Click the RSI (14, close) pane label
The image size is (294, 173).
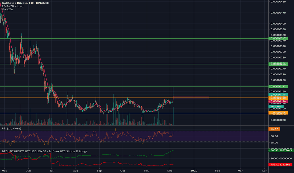click(x=11, y=128)
